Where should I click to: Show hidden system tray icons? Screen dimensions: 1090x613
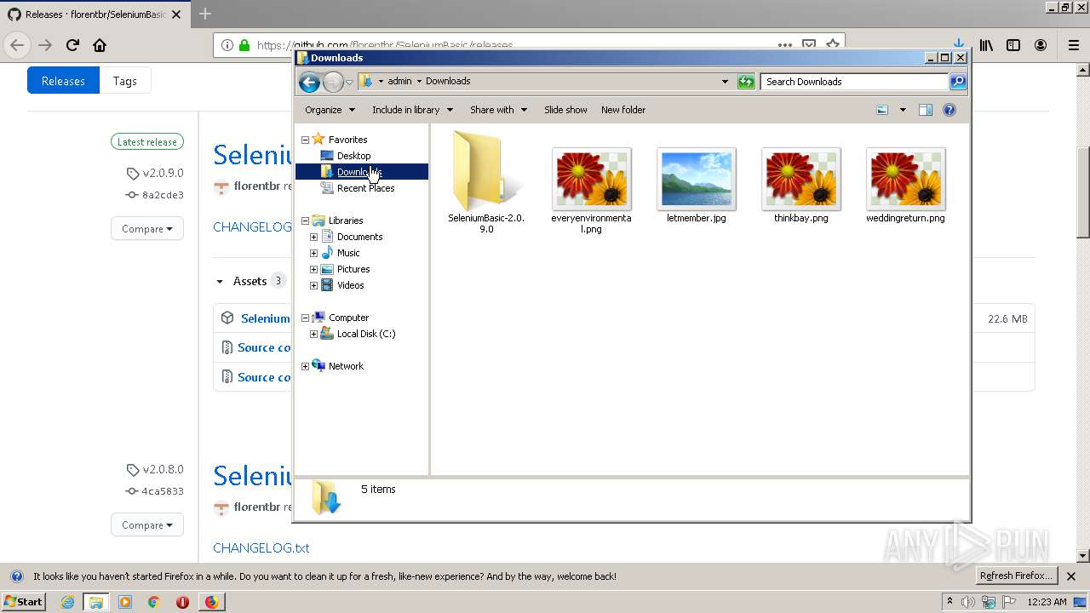[x=949, y=602]
